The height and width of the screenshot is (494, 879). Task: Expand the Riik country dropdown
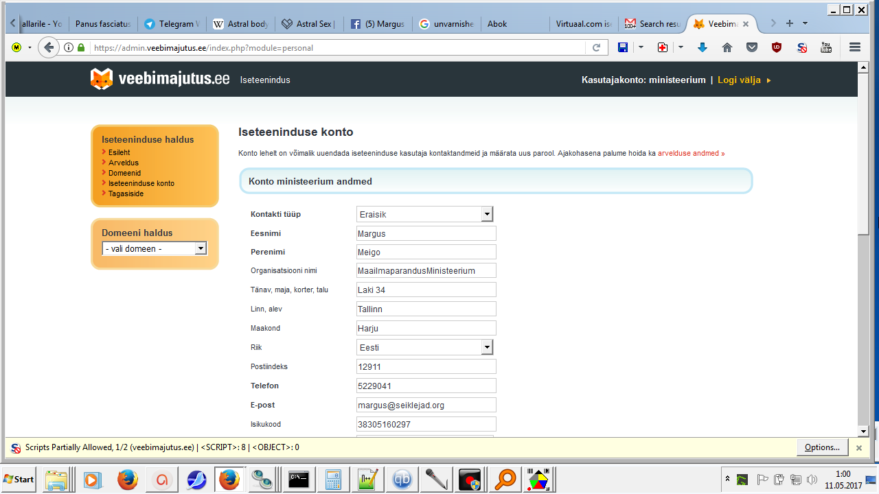click(487, 347)
